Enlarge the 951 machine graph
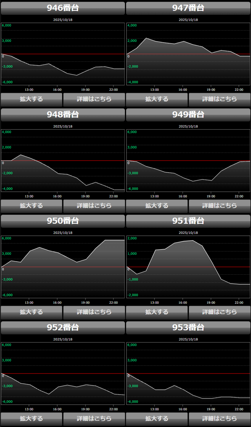 pos(157,312)
